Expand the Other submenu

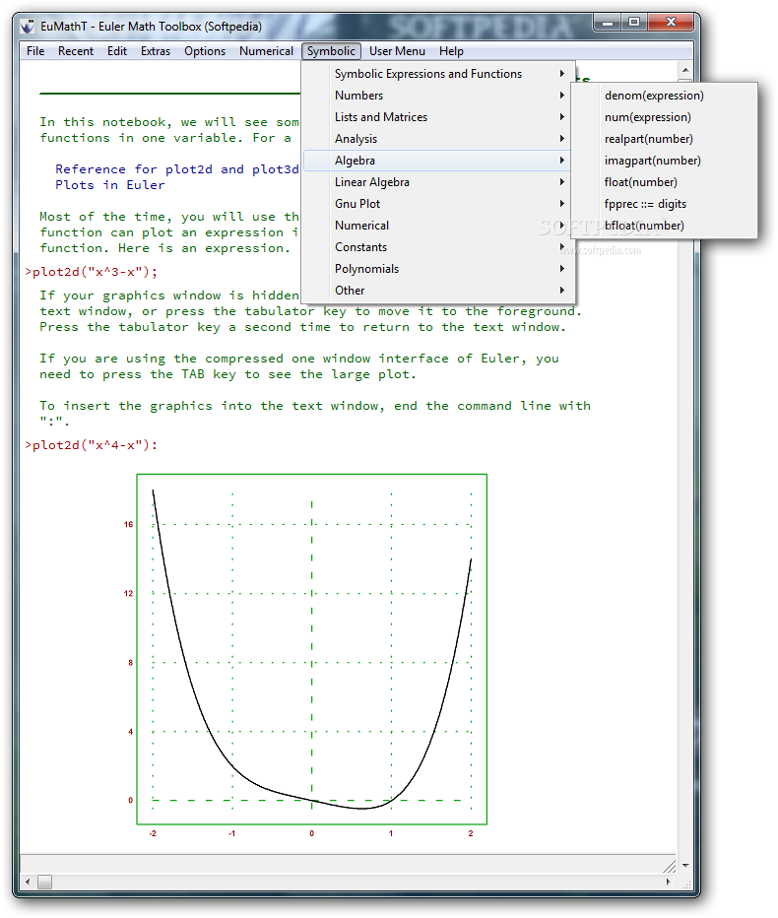(438, 291)
